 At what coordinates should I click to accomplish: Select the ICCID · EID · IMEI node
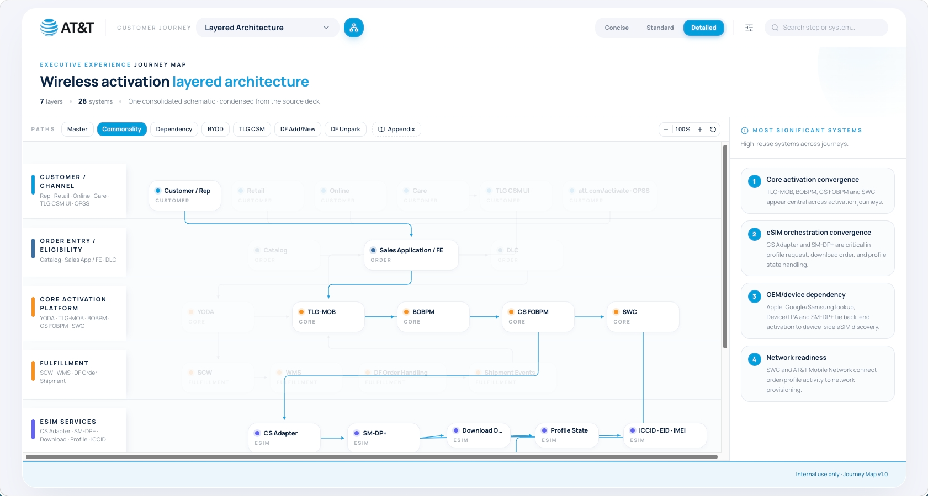pos(665,435)
